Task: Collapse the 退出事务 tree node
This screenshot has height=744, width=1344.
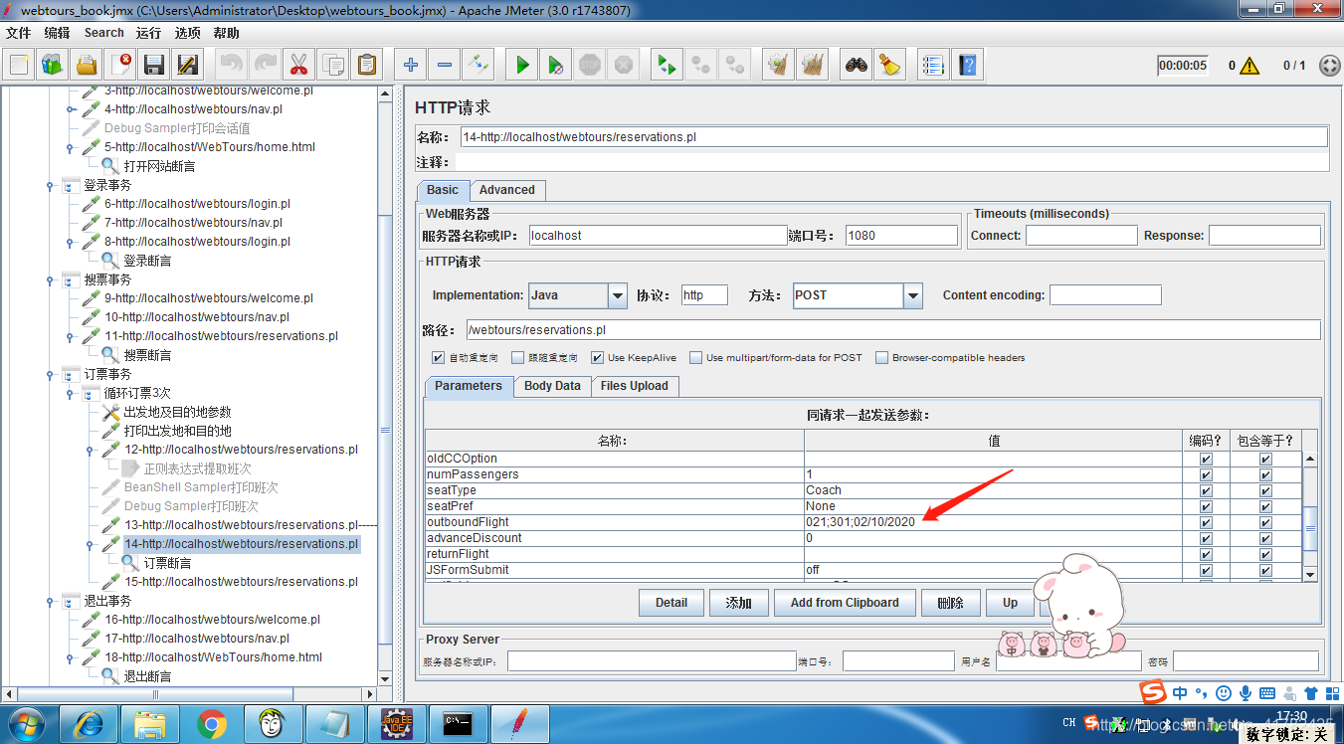Action: (50, 602)
